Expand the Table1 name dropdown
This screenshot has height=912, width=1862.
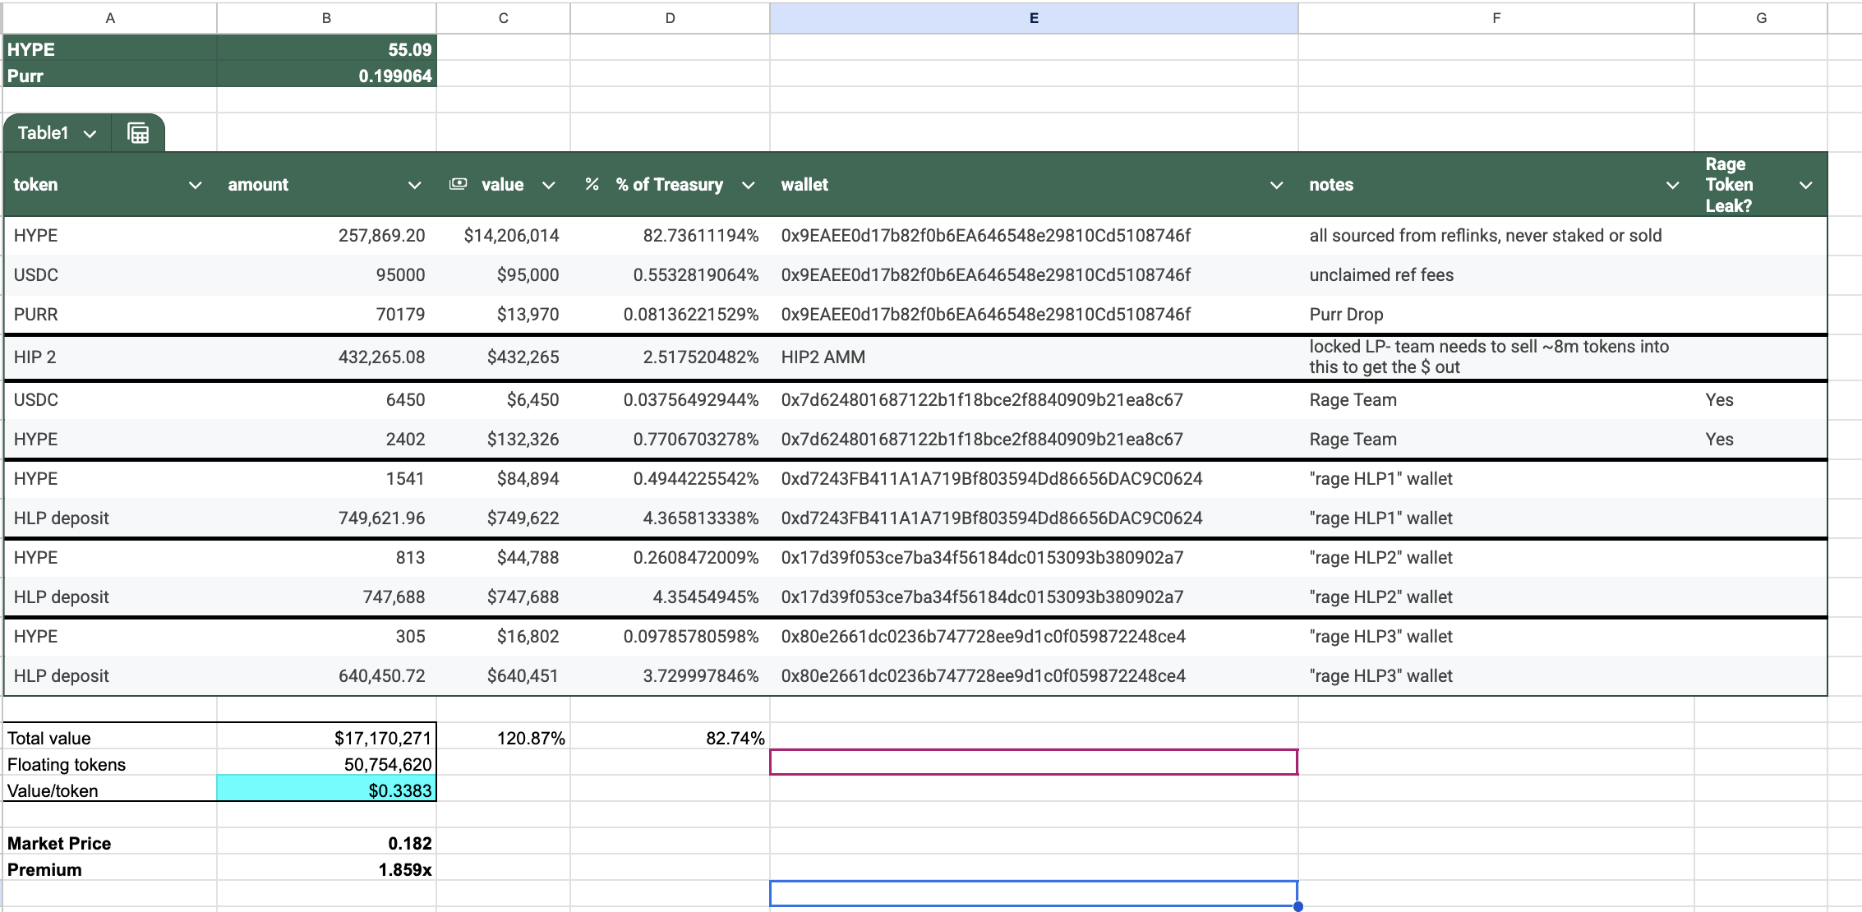click(x=90, y=134)
